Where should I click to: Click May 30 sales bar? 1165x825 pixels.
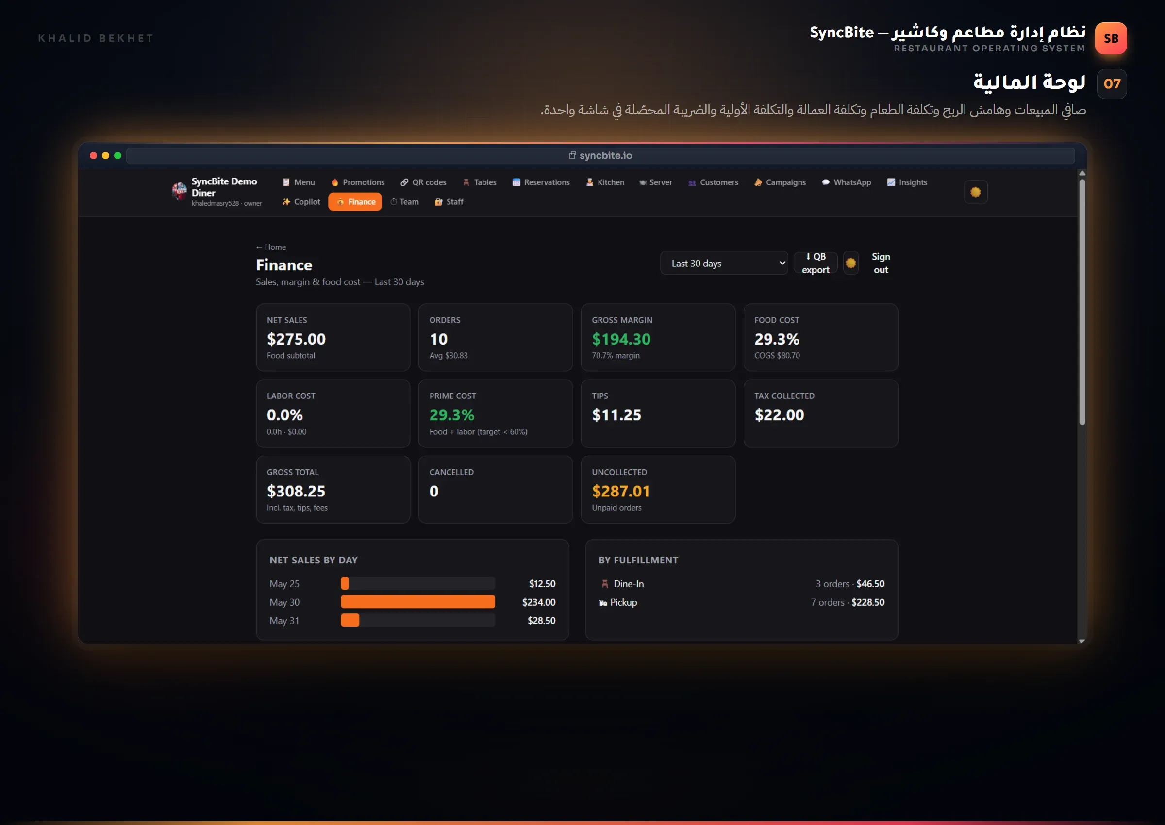pos(417,602)
